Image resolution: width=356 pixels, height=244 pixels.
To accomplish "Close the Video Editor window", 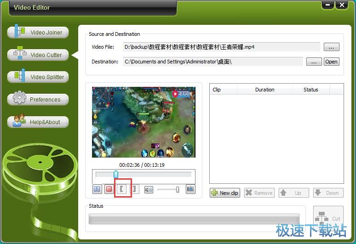I will pyautogui.click(x=342, y=5).
